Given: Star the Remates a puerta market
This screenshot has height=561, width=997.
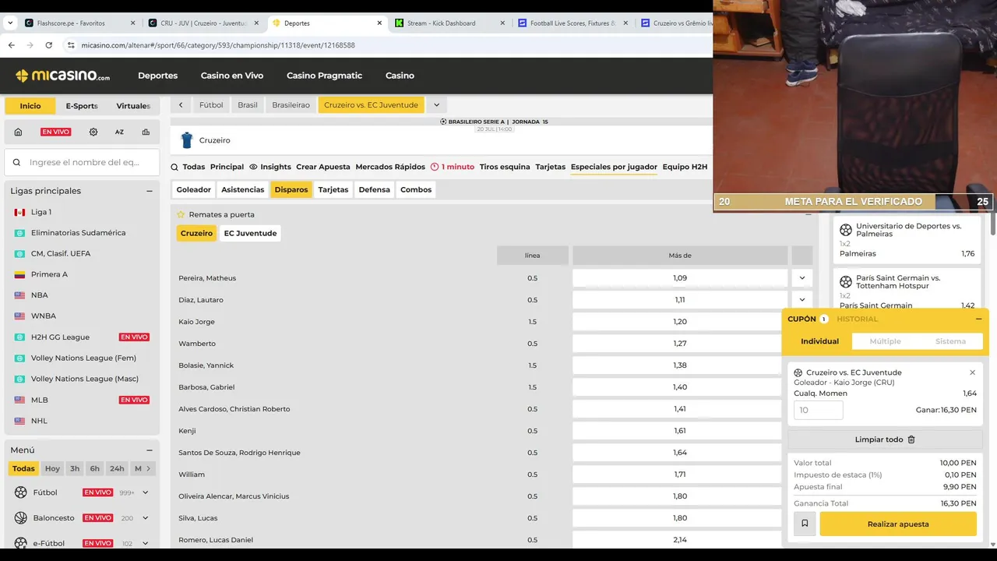Looking at the screenshot, I should coord(181,214).
